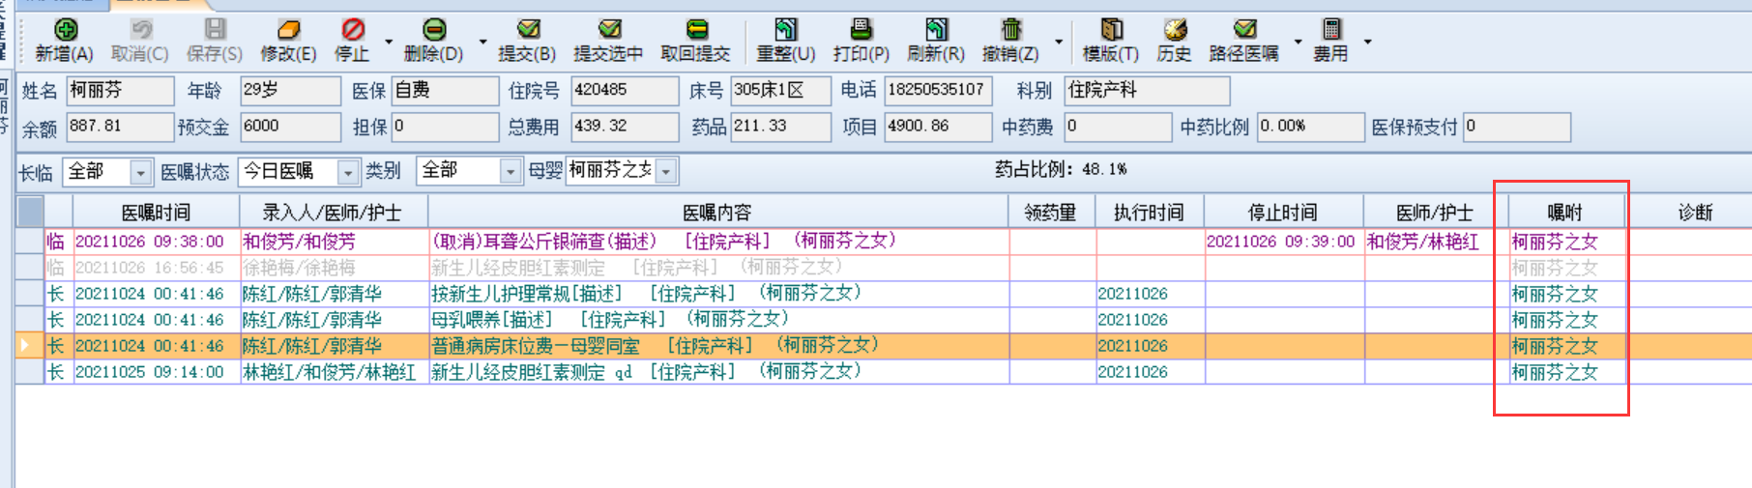Viewport: 1752px width, 488px height.
Task: Click the 医保预支付 field
Action: pyautogui.click(x=1516, y=127)
